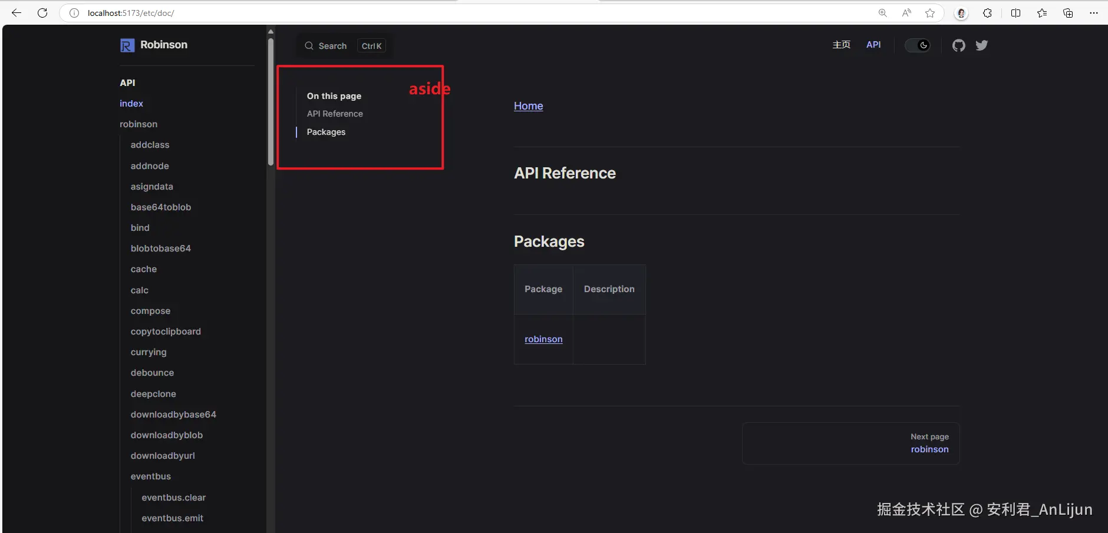Jump to Packages in page outline

326,132
